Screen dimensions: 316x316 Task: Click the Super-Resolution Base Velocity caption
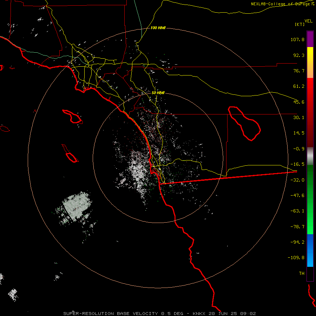(160, 314)
